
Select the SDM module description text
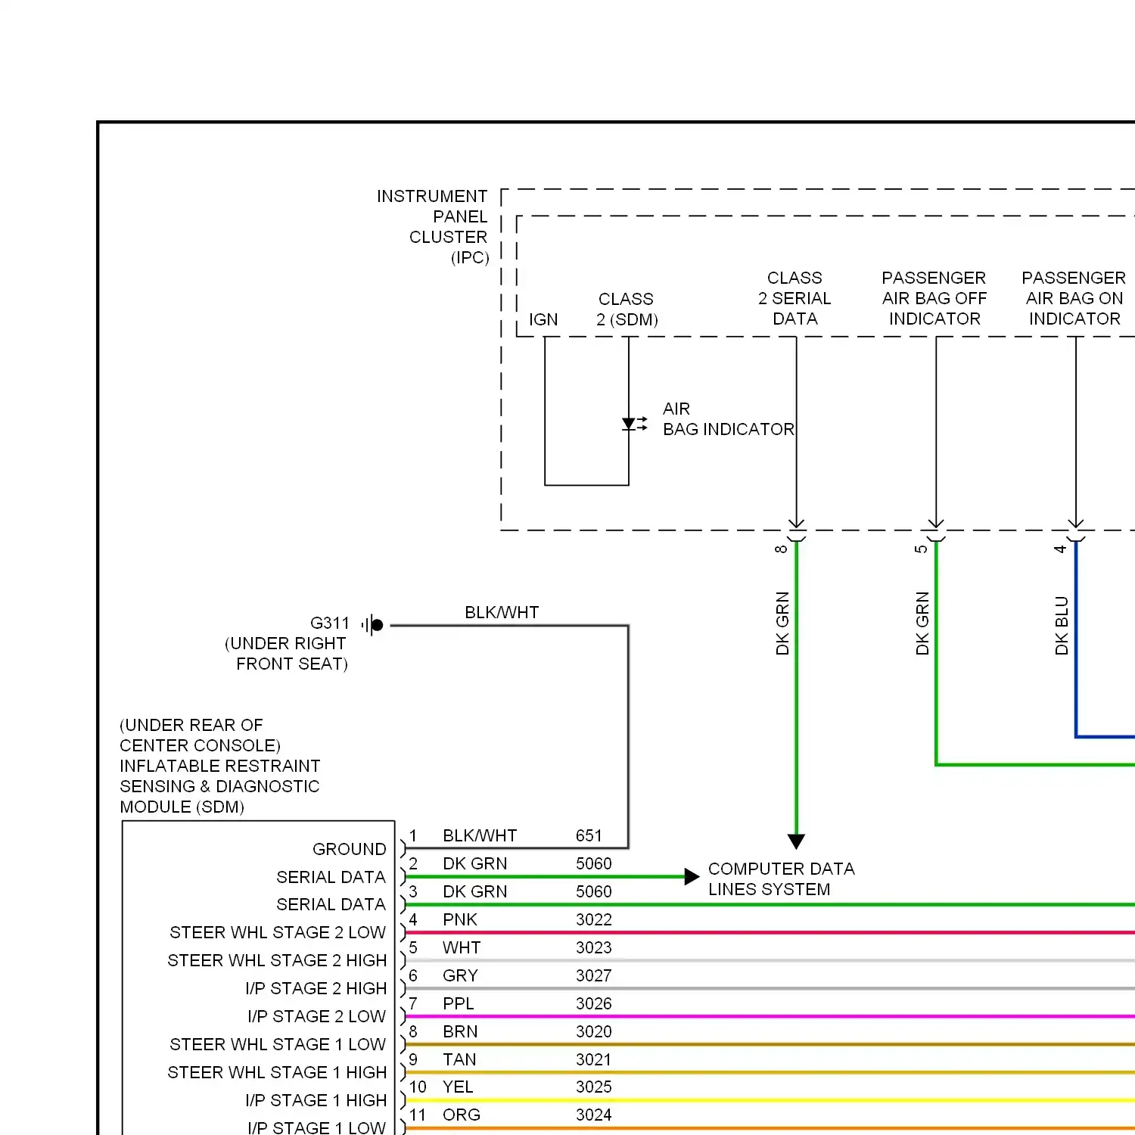[x=219, y=766]
